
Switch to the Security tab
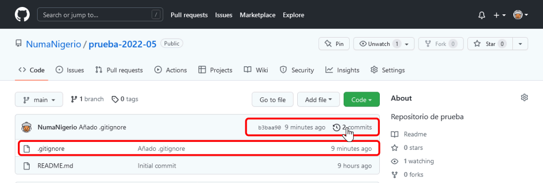coord(297,70)
